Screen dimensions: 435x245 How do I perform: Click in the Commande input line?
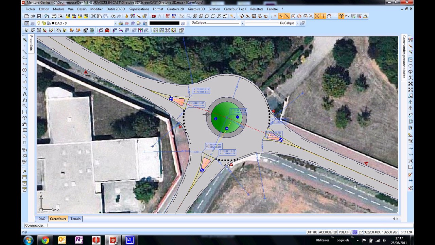pyautogui.click(x=217, y=225)
